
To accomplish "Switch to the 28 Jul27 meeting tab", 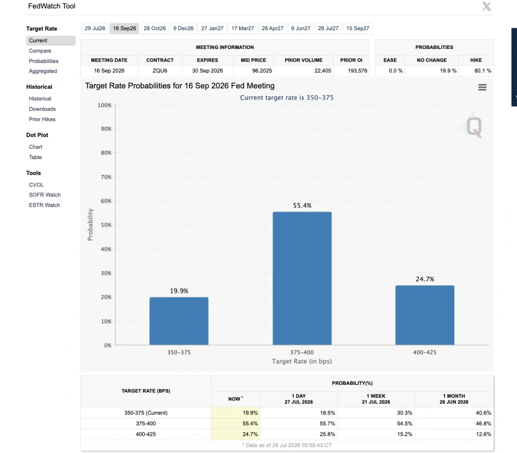I will click(x=328, y=28).
